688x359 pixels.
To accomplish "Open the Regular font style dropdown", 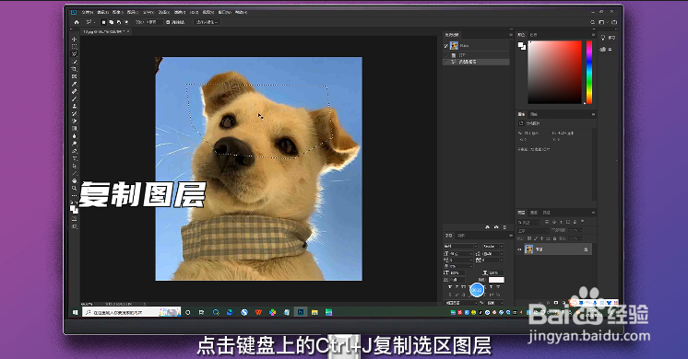I will [x=492, y=246].
